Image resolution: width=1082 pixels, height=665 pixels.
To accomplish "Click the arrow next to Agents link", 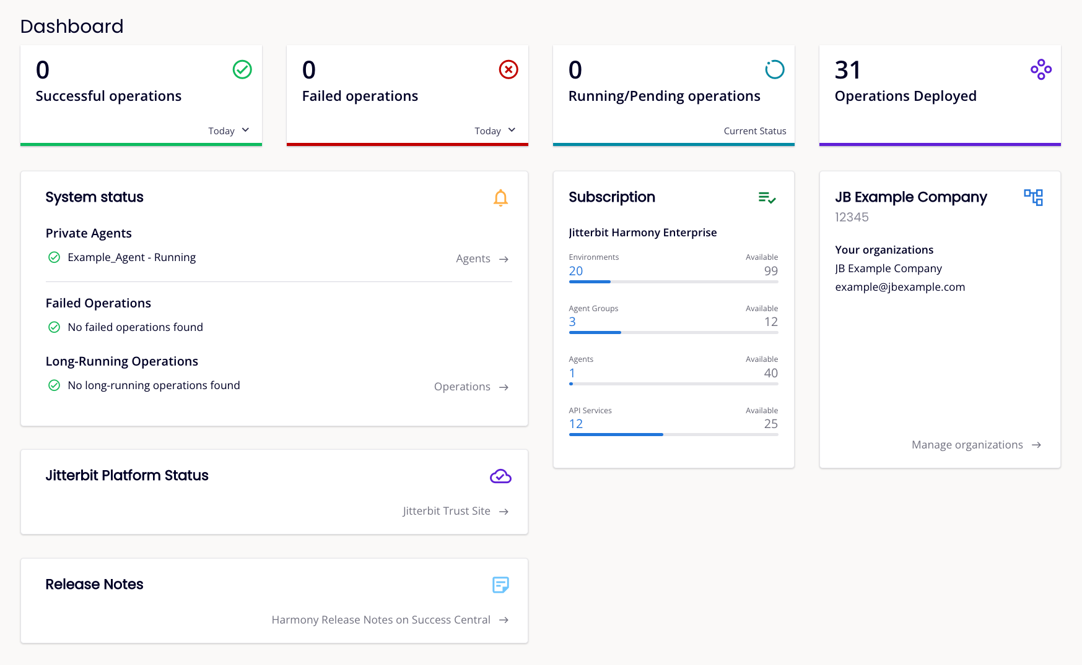I will click(504, 259).
